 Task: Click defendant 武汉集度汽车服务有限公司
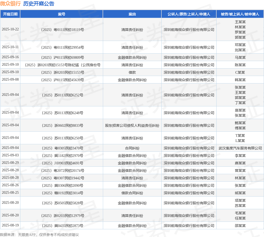(240, 148)
